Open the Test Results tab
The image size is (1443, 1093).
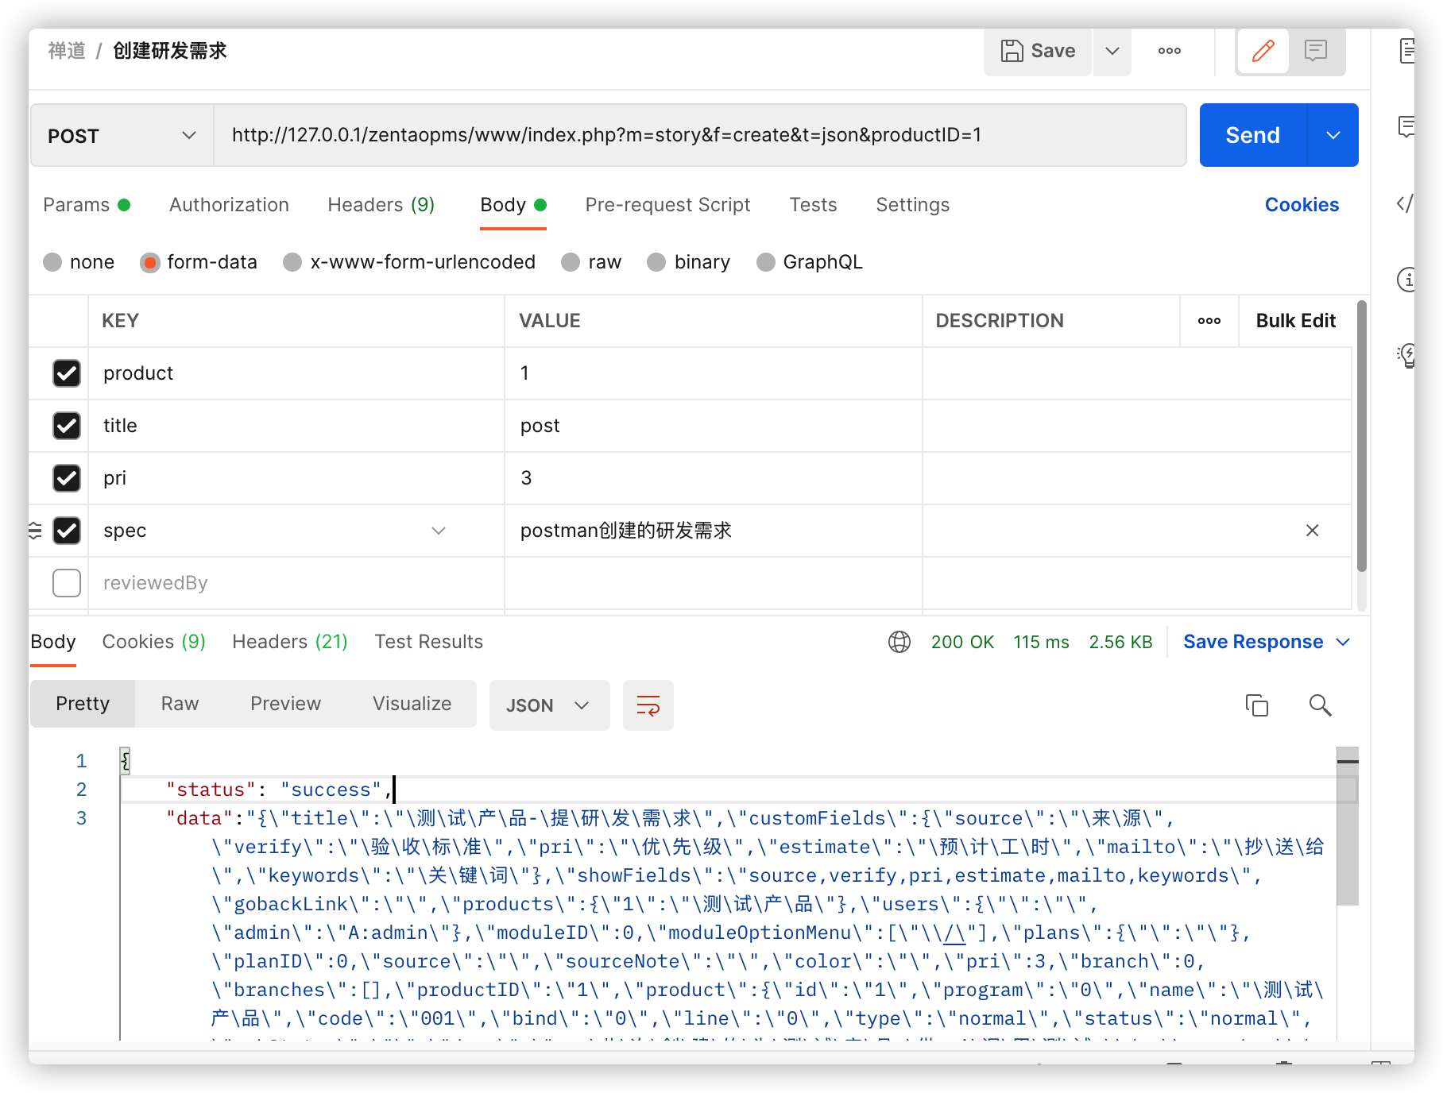(428, 642)
